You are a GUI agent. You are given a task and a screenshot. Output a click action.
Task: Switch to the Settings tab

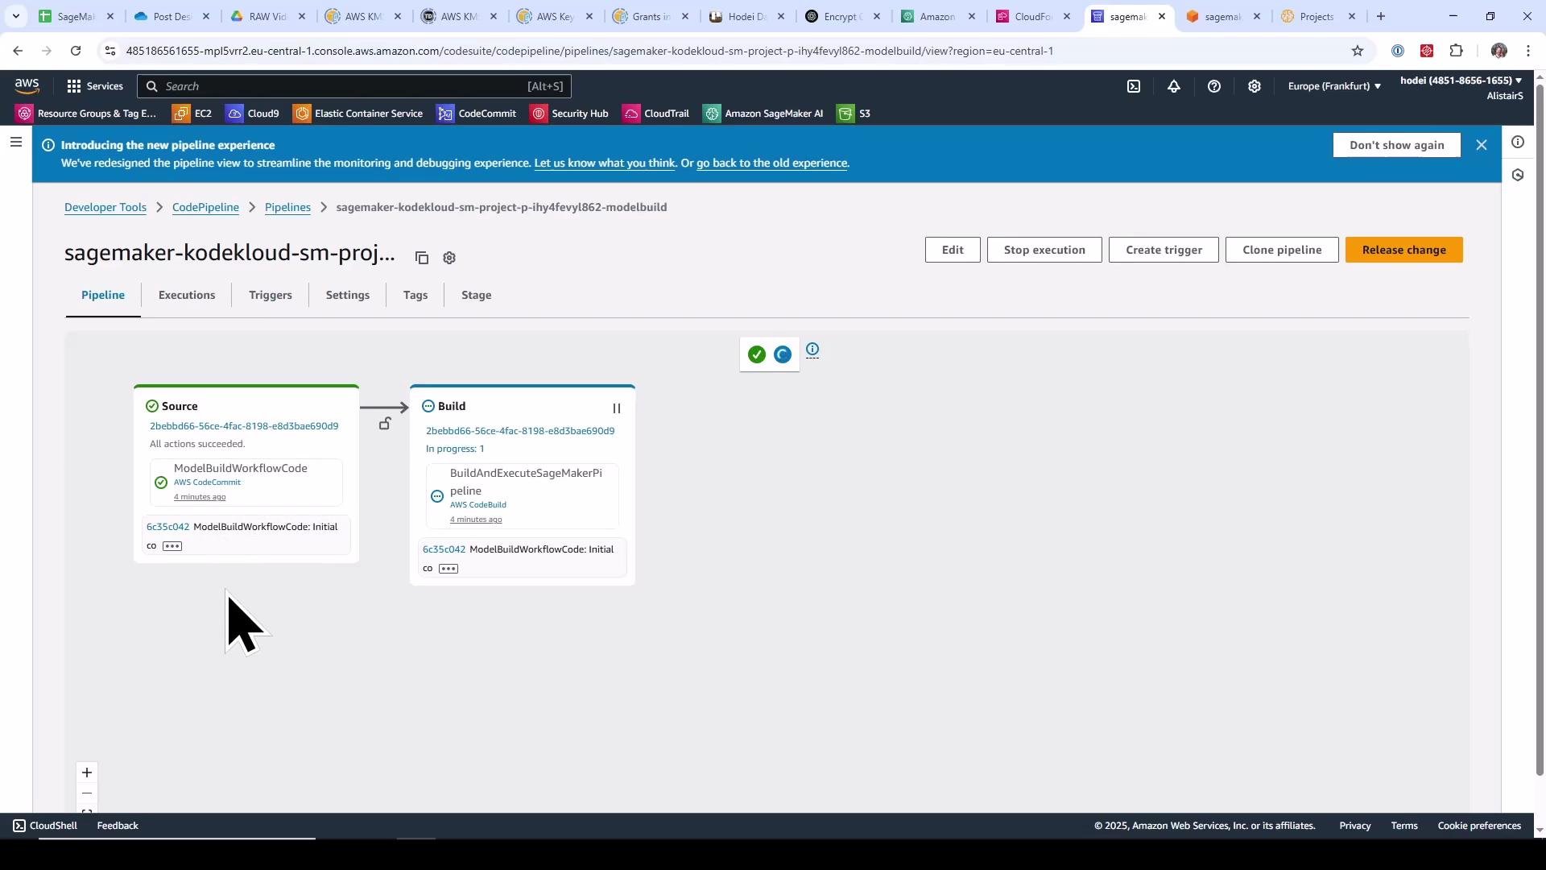[348, 295]
